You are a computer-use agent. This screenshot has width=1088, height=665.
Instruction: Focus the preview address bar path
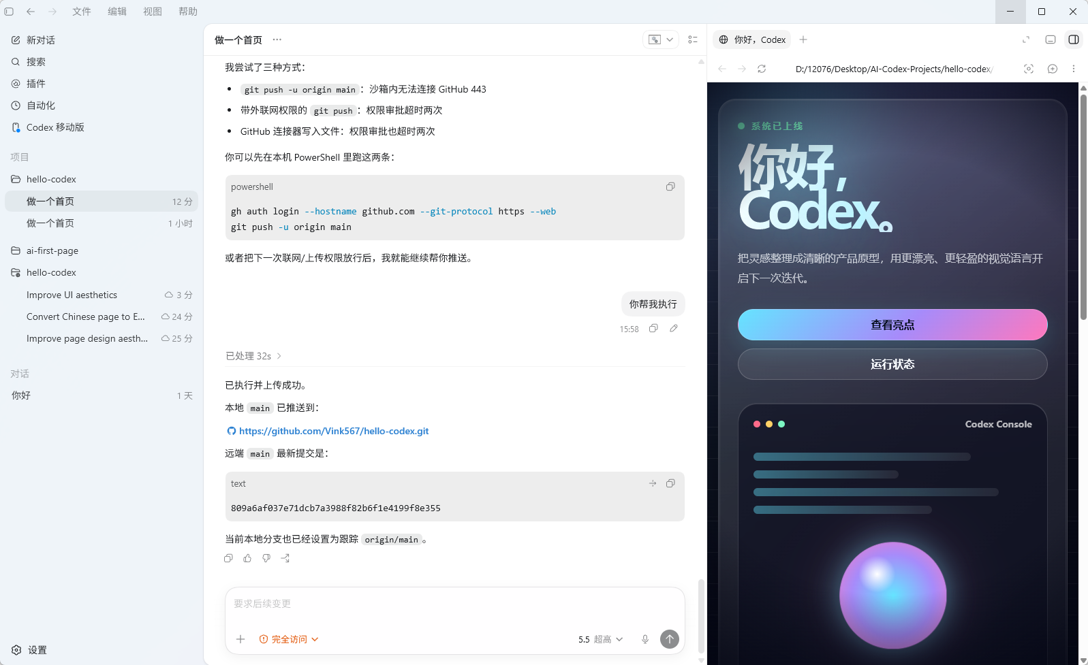[895, 69]
